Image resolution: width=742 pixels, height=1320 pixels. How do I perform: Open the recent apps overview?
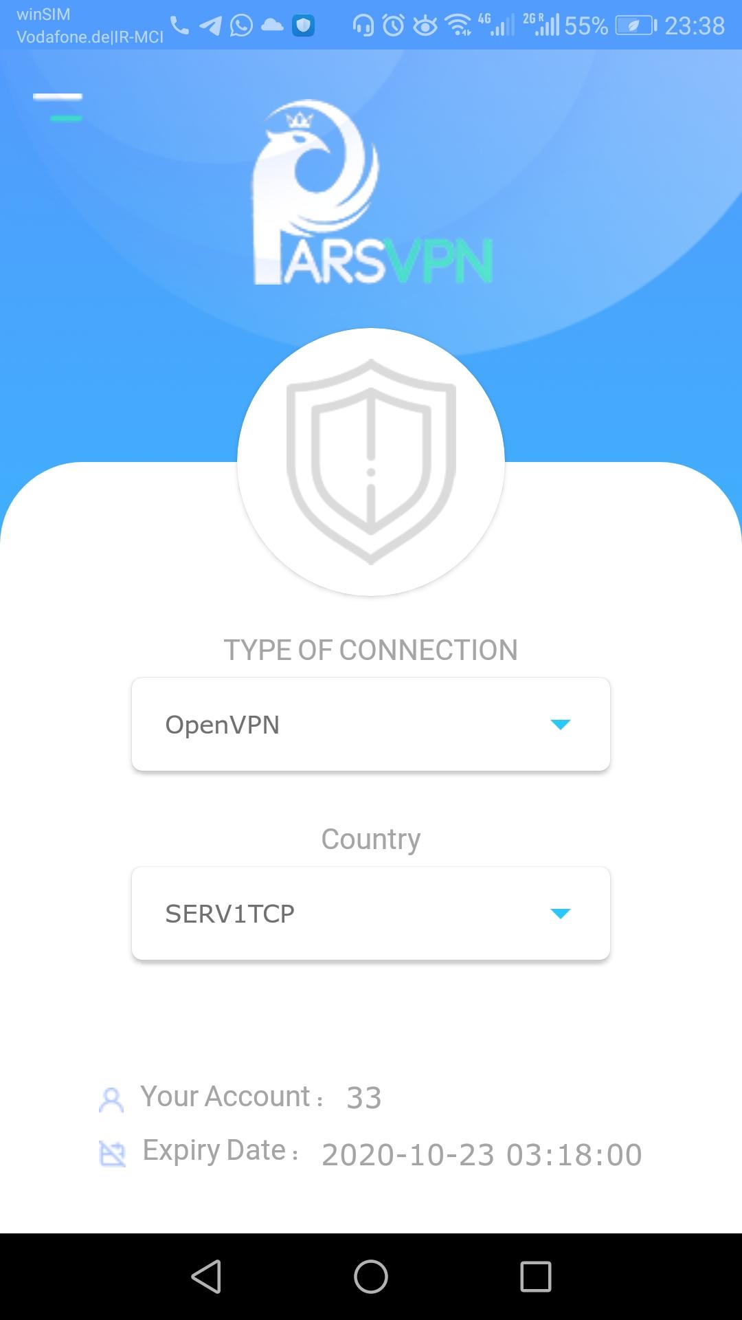pos(536,1277)
